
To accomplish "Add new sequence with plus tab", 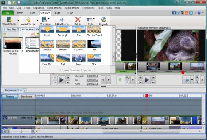I will [x=25, y=91].
